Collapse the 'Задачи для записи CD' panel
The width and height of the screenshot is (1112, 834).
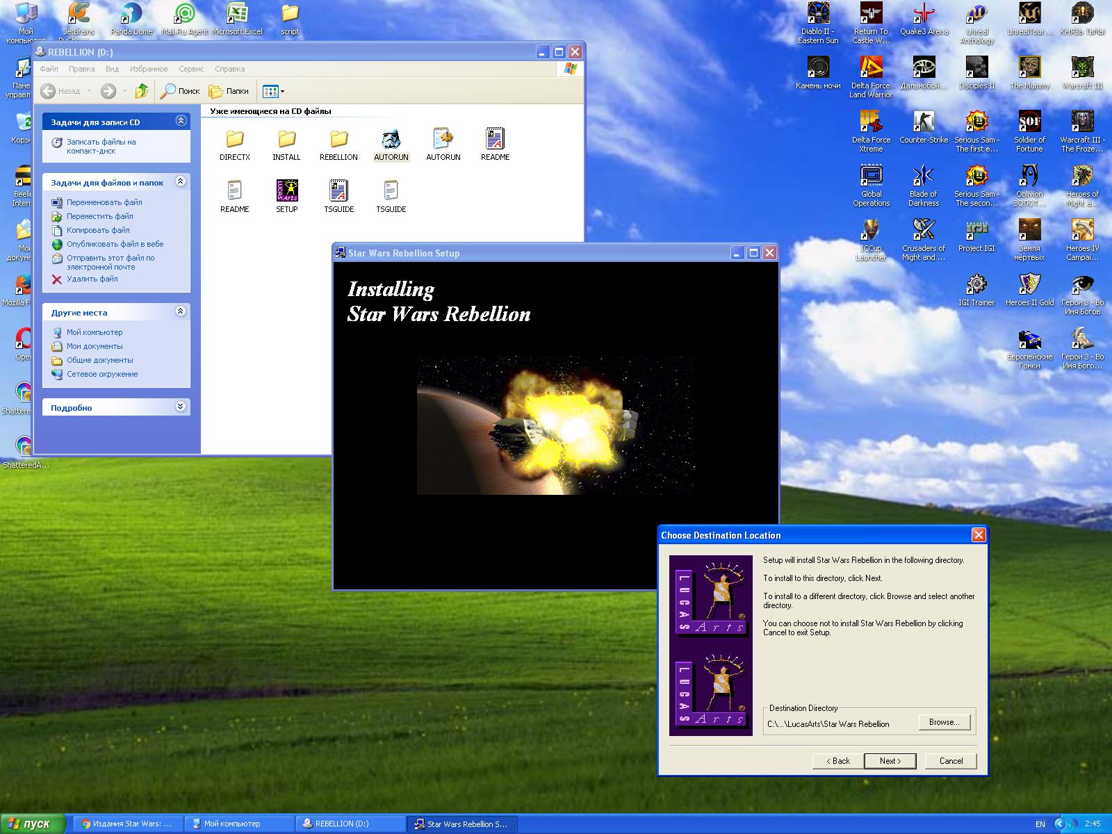[x=181, y=121]
